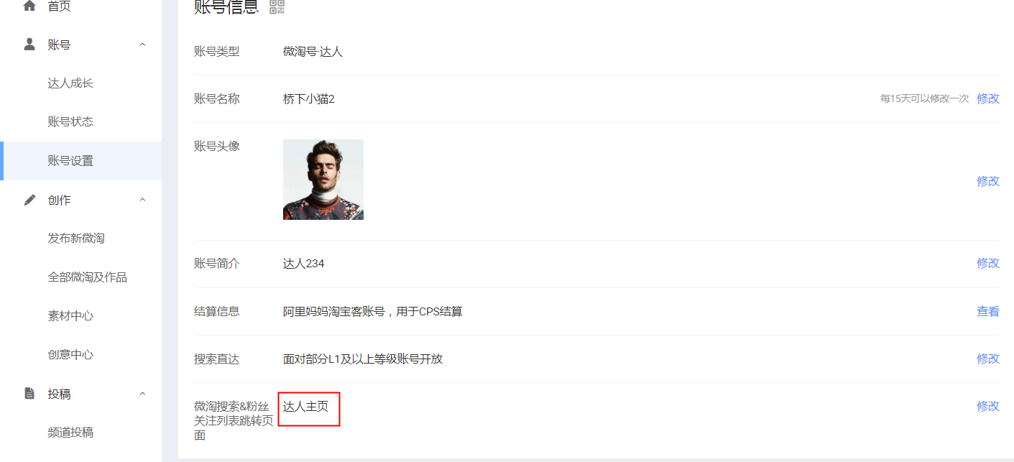Collapse the 投稿 section chevron
The image size is (1014, 462).
point(142,394)
